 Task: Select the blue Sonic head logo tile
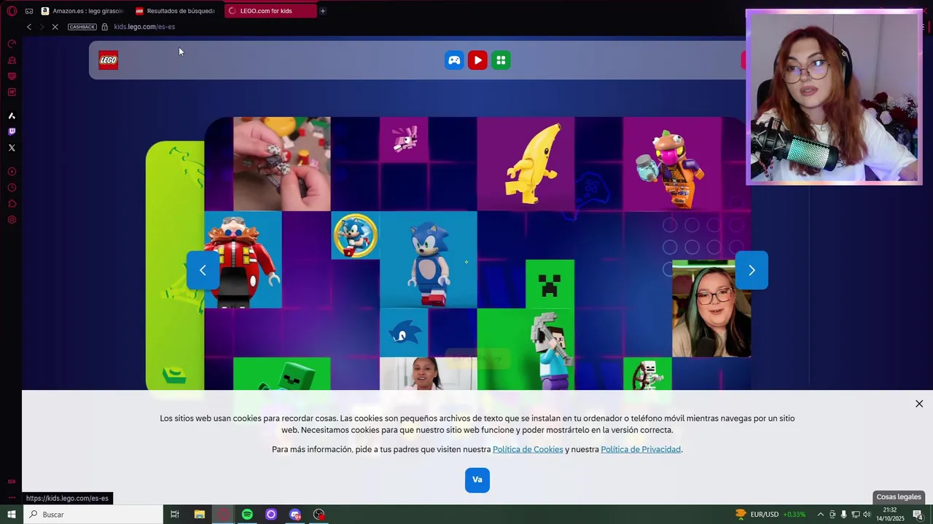click(404, 333)
